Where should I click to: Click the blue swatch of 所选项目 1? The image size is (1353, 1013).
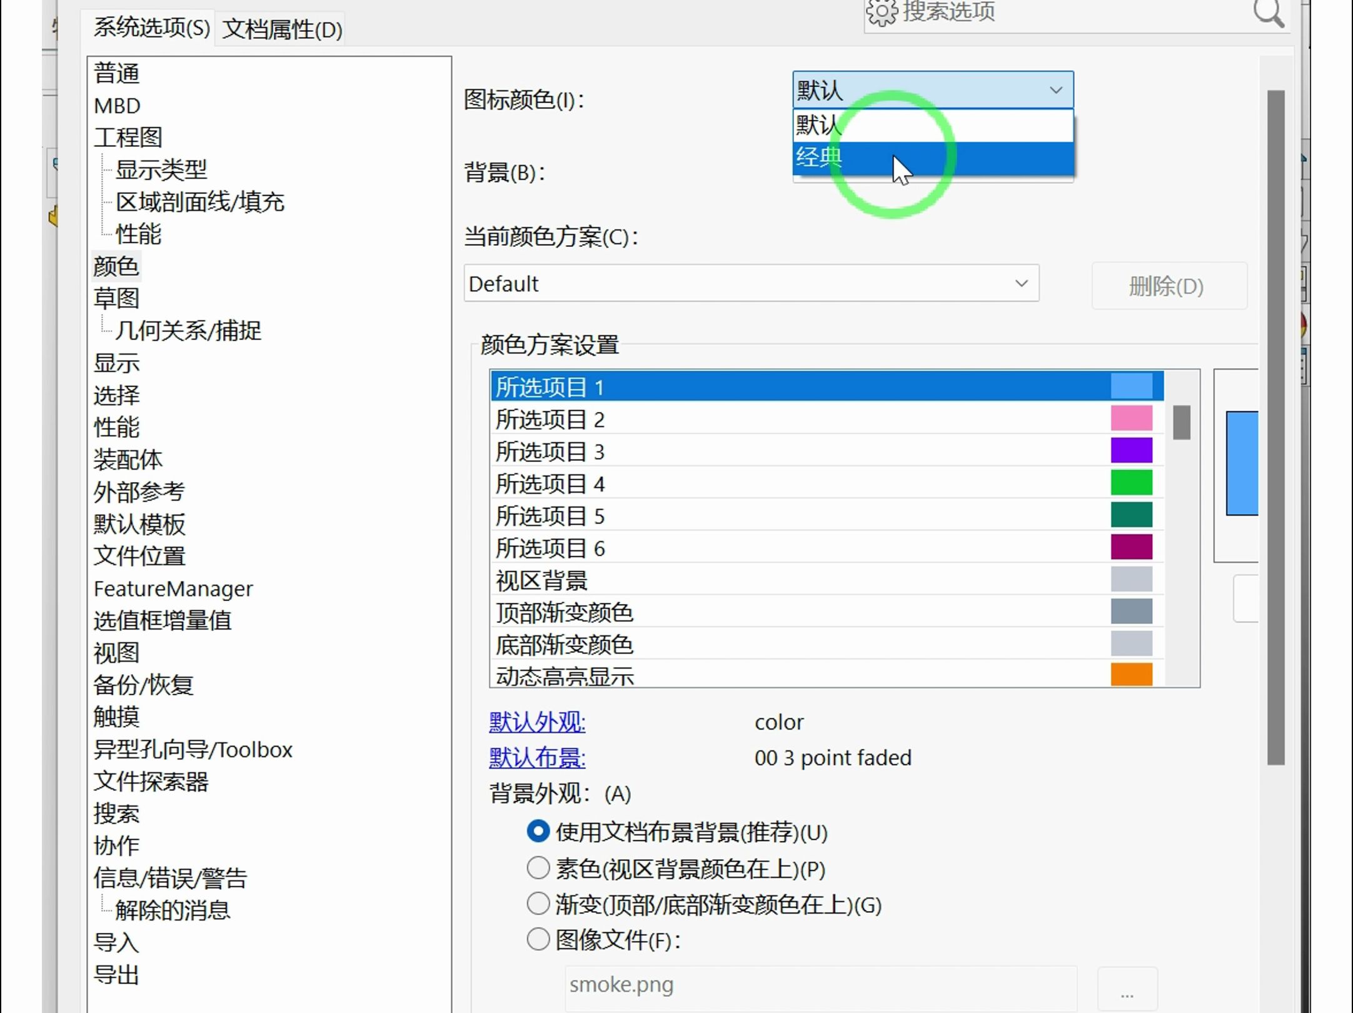pos(1131,386)
